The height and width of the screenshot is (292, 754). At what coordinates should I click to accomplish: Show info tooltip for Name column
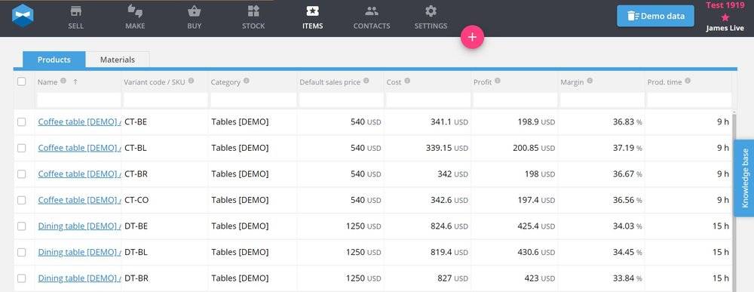(x=63, y=81)
